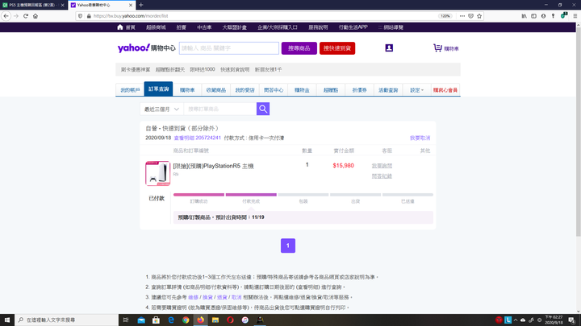
Task: Open the 中古車 used cars top link
Action: pos(204,27)
